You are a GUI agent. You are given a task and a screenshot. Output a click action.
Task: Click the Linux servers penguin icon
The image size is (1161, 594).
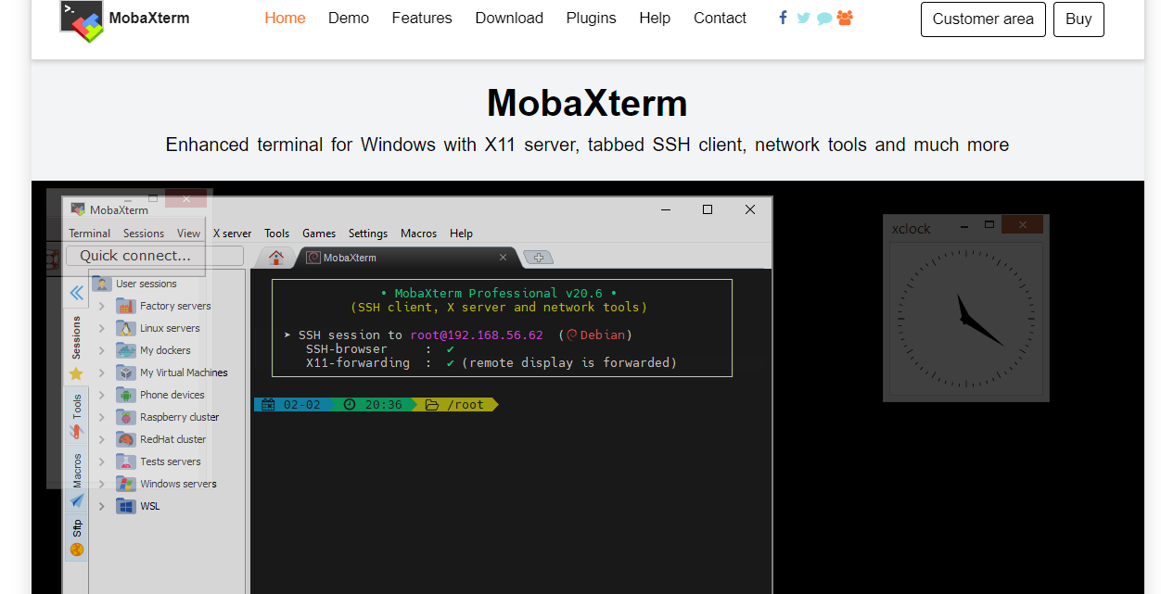(126, 328)
